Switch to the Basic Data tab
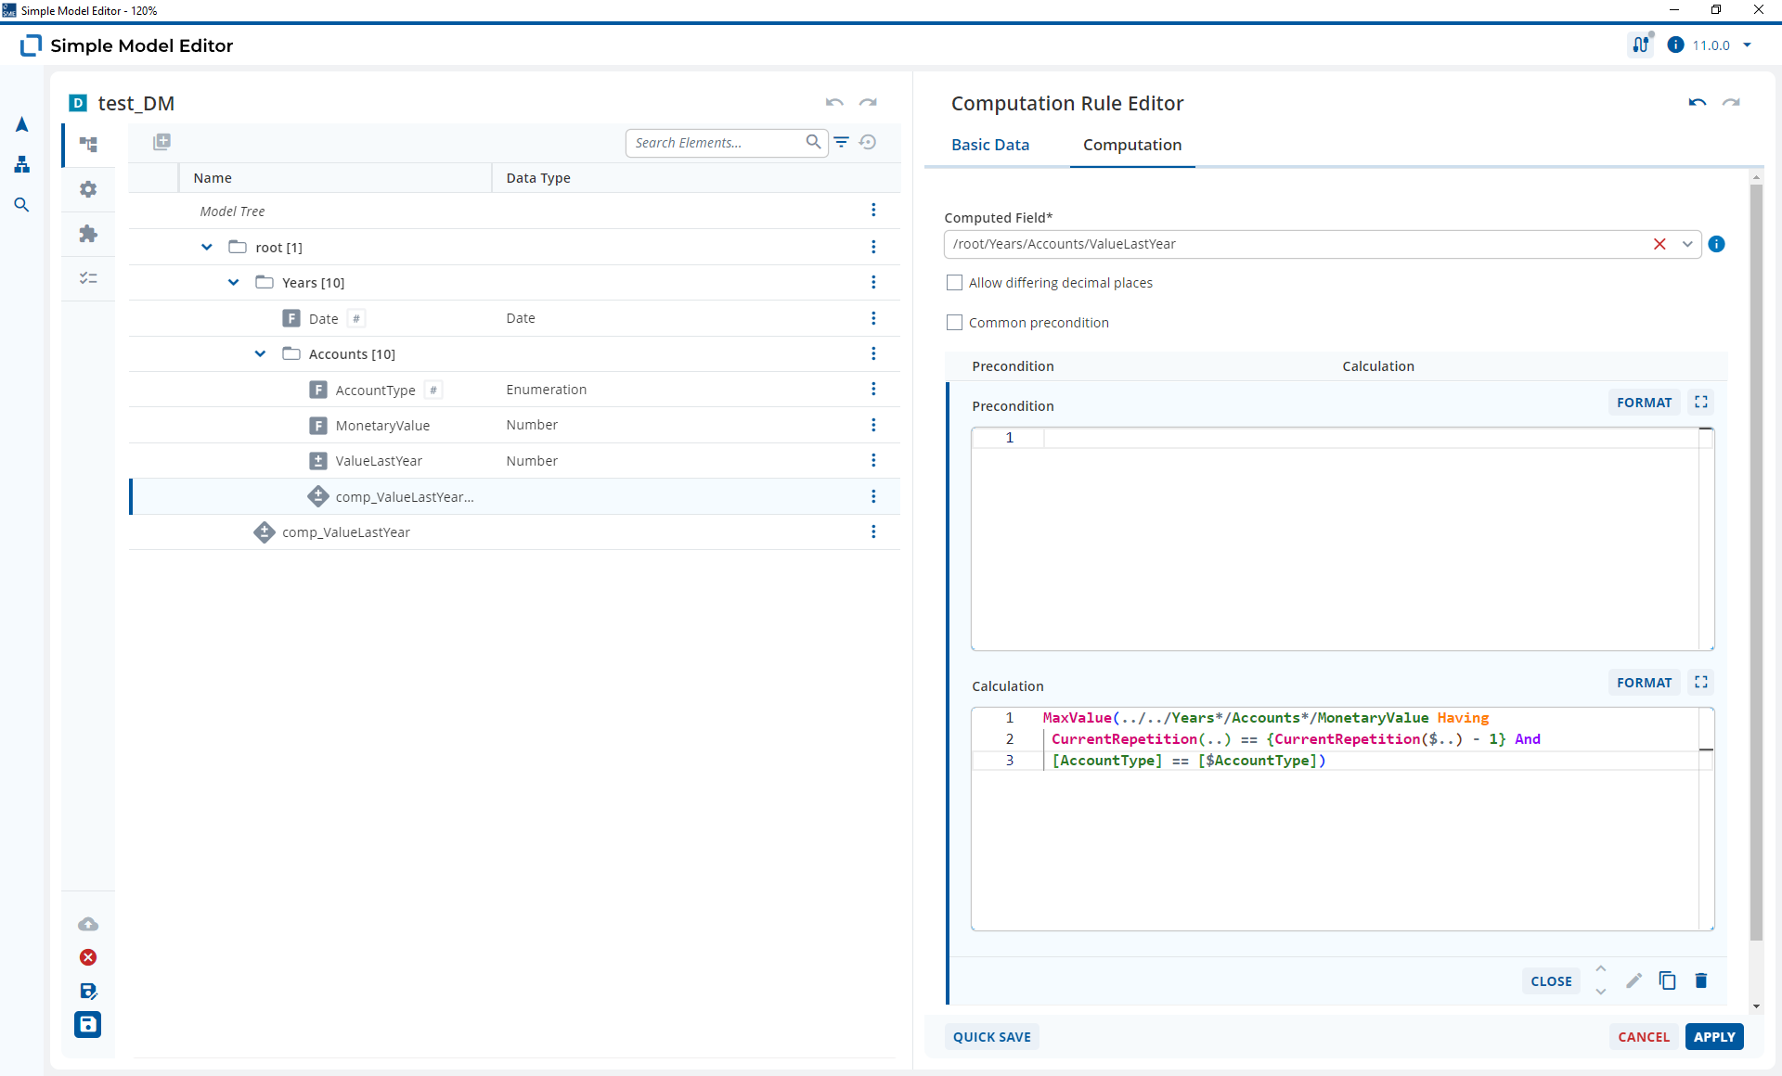Screen dimensions: 1782x1076 (990, 145)
